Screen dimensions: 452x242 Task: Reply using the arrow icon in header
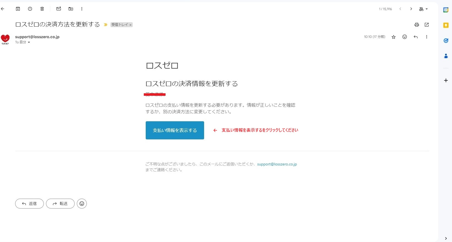(x=416, y=37)
